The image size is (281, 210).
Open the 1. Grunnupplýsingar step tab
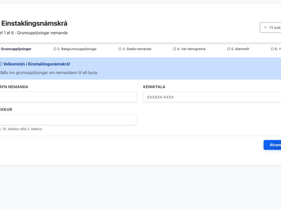16,49
